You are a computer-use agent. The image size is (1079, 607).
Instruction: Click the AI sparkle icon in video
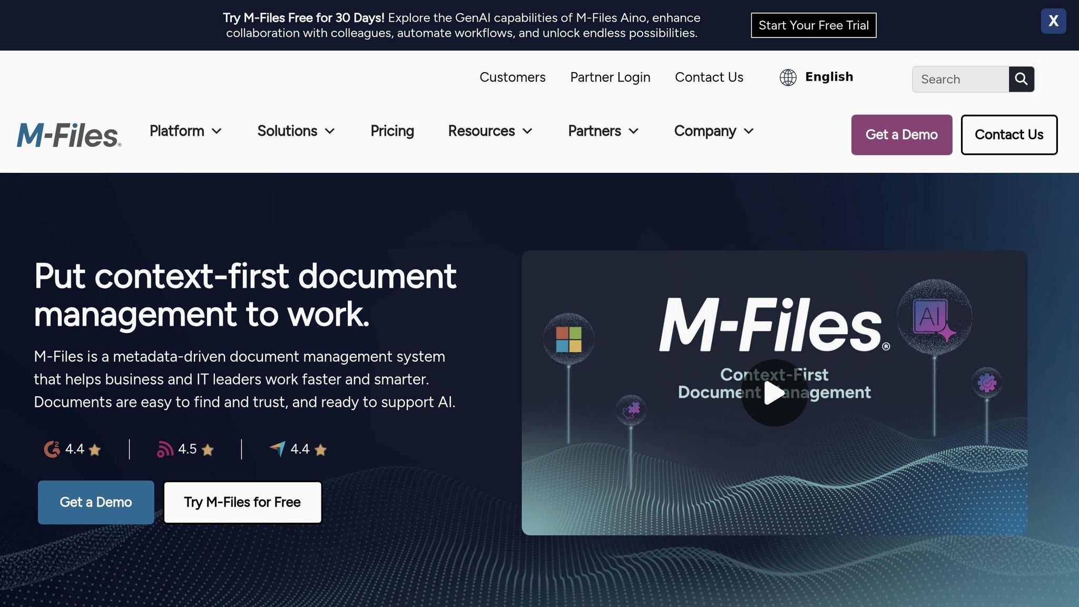(x=934, y=318)
